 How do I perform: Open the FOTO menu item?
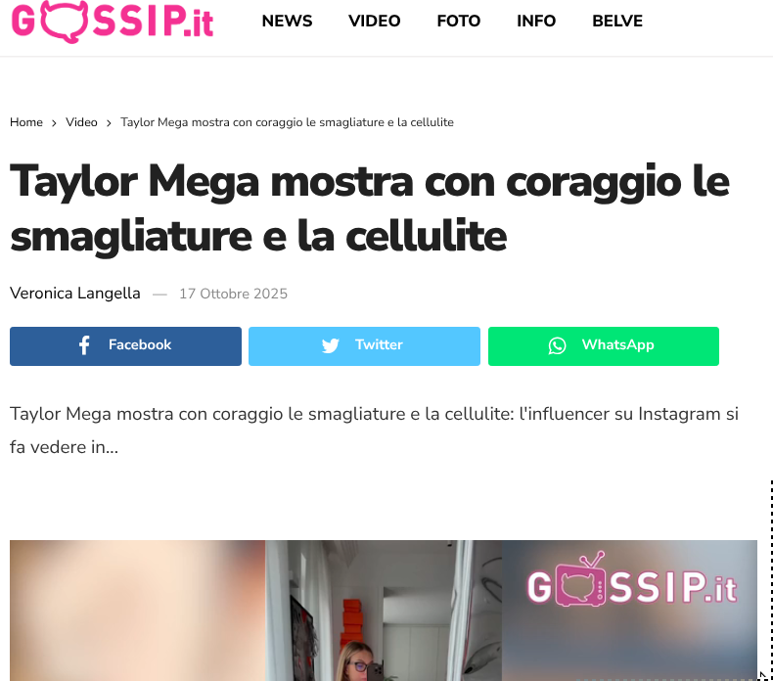(459, 22)
